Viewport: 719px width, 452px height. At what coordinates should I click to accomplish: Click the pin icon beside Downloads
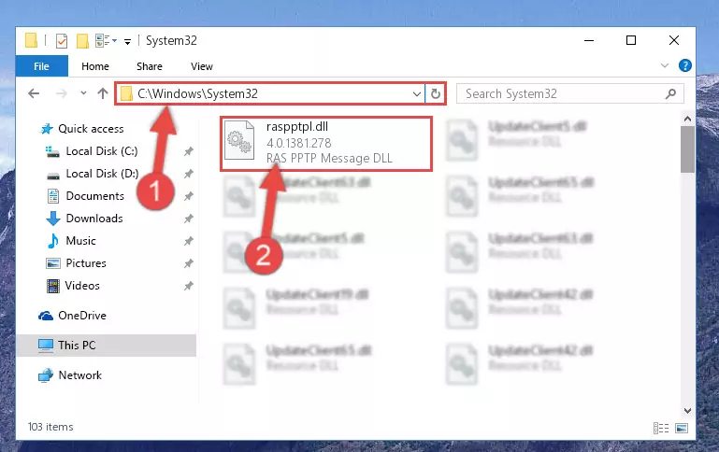click(189, 219)
